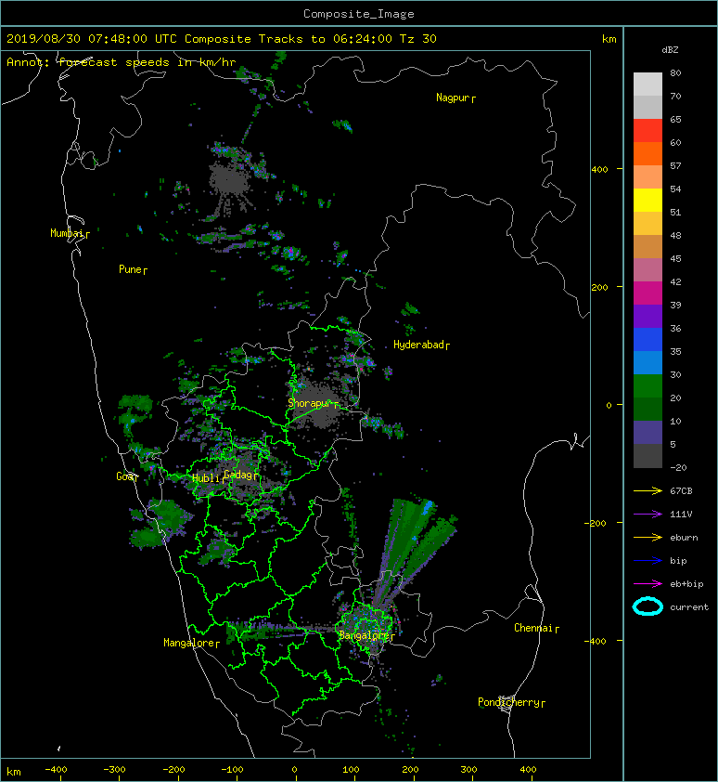Click the Chennai city label
Screen dimensions: 718x782
pos(533,628)
